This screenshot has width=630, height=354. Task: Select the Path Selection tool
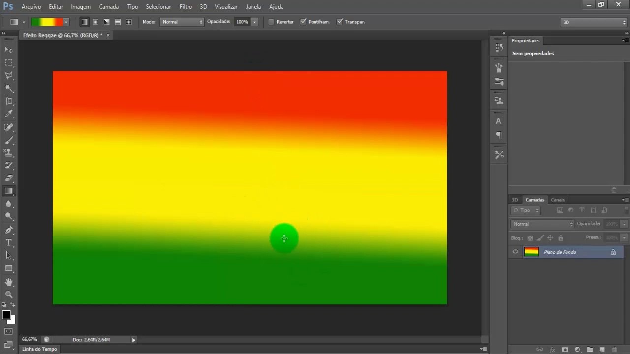click(9, 256)
